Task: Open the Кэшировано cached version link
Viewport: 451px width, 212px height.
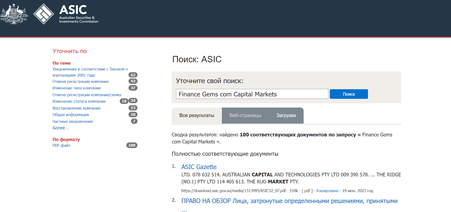Action: [328, 191]
